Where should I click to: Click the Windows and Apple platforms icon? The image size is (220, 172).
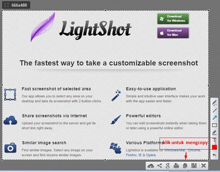pyautogui.click(x=115, y=148)
